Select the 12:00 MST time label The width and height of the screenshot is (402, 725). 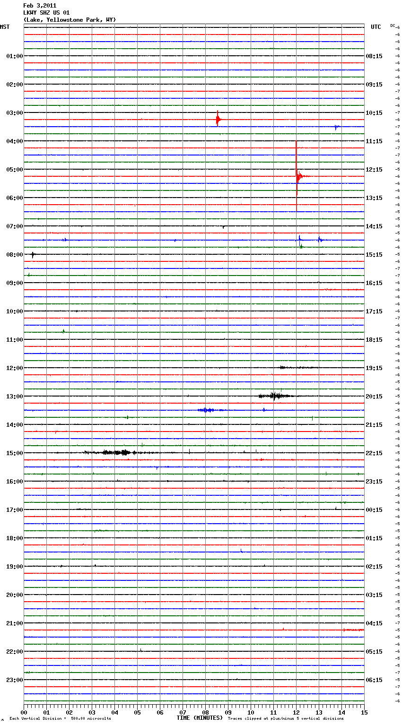15,368
